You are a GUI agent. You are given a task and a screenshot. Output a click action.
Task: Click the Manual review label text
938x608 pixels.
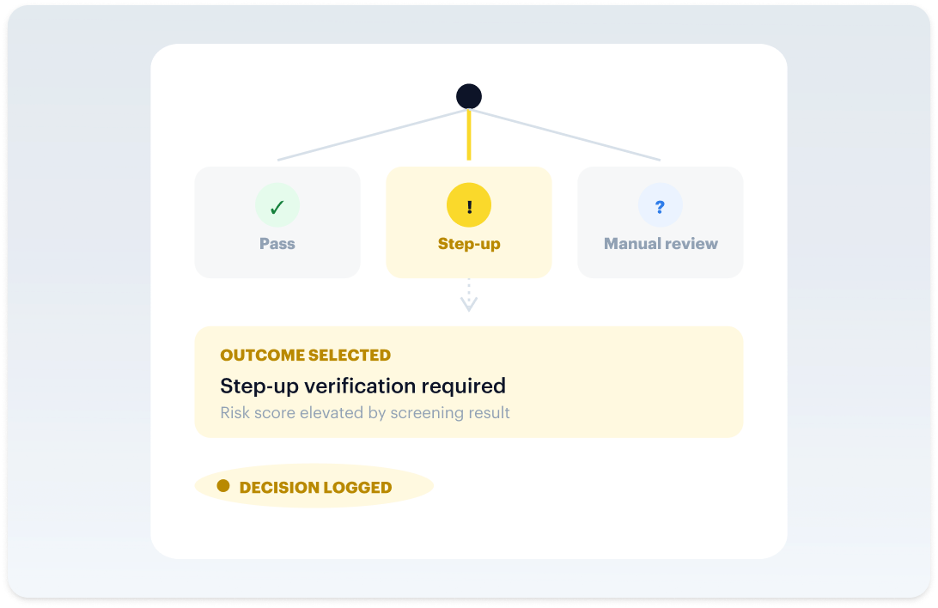point(661,244)
